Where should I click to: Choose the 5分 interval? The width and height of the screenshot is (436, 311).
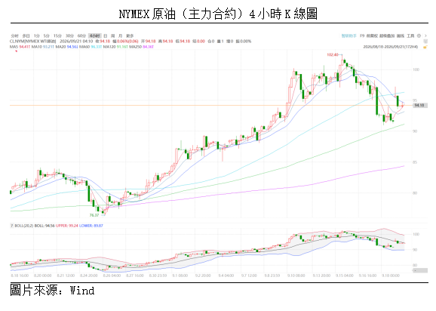pyautogui.click(x=47, y=36)
